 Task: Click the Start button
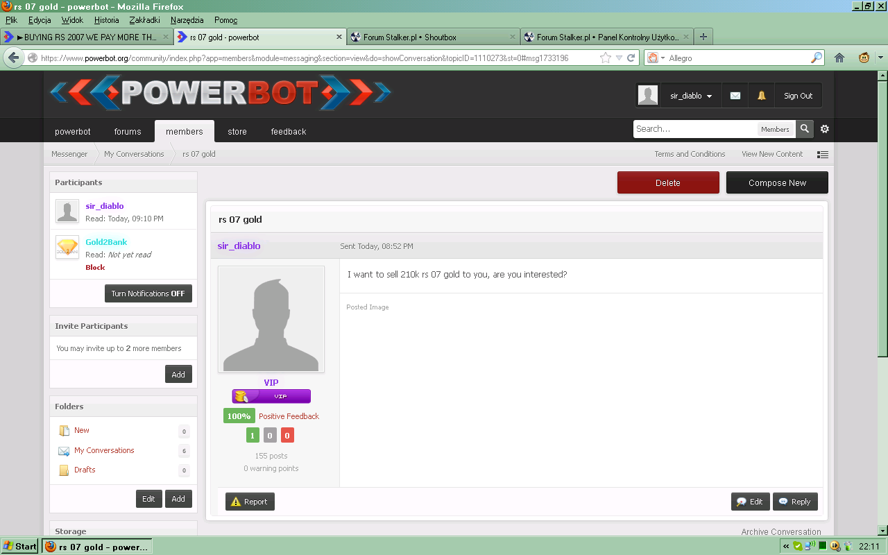20,547
